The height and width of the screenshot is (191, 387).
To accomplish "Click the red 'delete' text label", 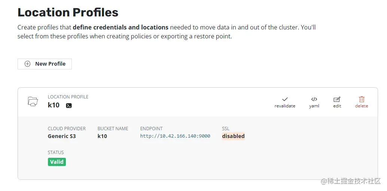I will (362, 106).
